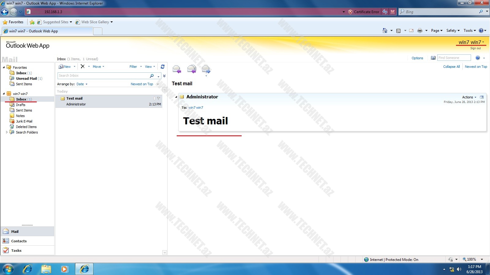Open the Address Book icon
This screenshot has width=490, height=275.
tap(433, 58)
